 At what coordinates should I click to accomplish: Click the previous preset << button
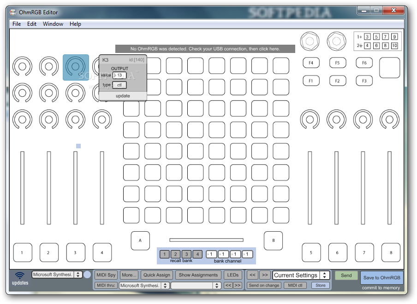[x=252, y=275]
